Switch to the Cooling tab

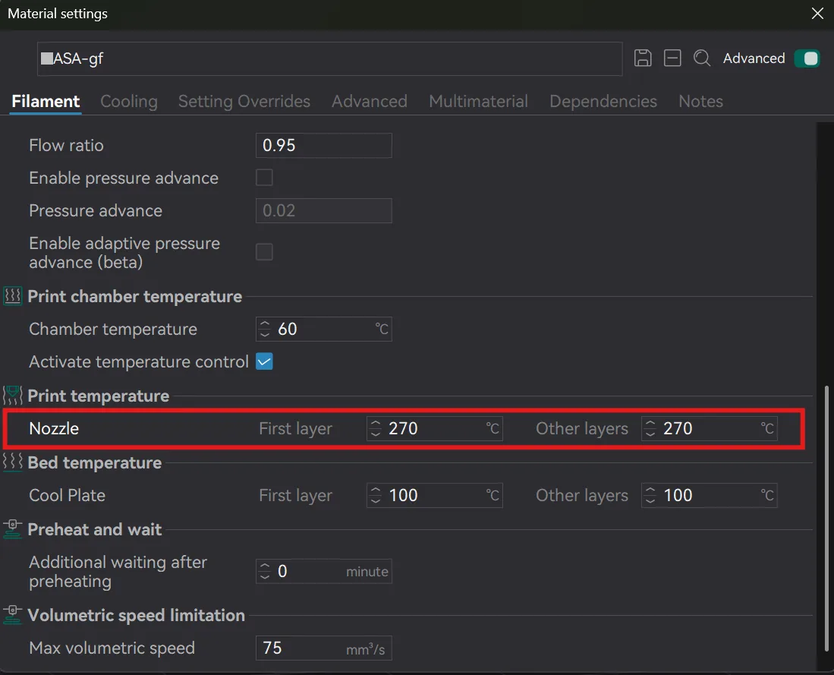pyautogui.click(x=129, y=101)
